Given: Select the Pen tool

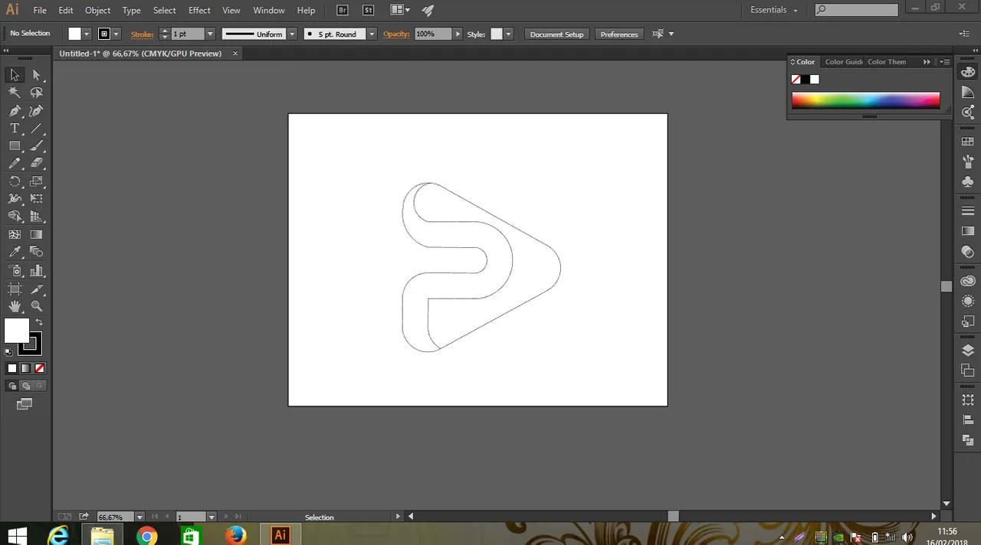Looking at the screenshot, I should pyautogui.click(x=15, y=111).
